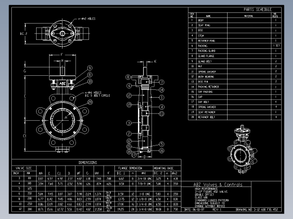Click the PACKING RETAINER part name
The width and height of the screenshot is (293, 219).
point(208,86)
